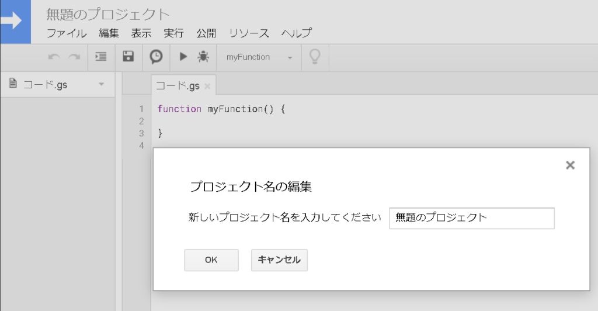The width and height of the screenshot is (598, 311).
Task: Click the lightbulb hint icon
Action: click(315, 57)
